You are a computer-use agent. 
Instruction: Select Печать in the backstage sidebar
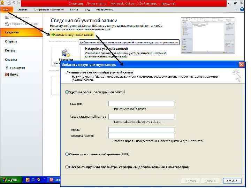pyautogui.click(x=10, y=50)
